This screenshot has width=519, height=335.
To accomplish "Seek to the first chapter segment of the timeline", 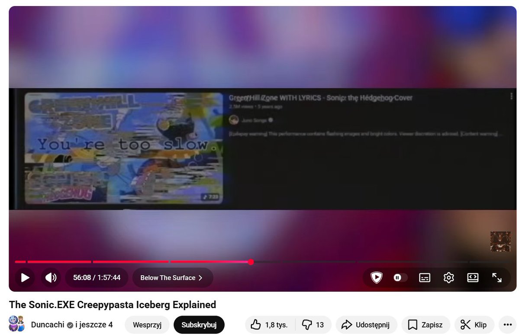I will tap(20, 262).
